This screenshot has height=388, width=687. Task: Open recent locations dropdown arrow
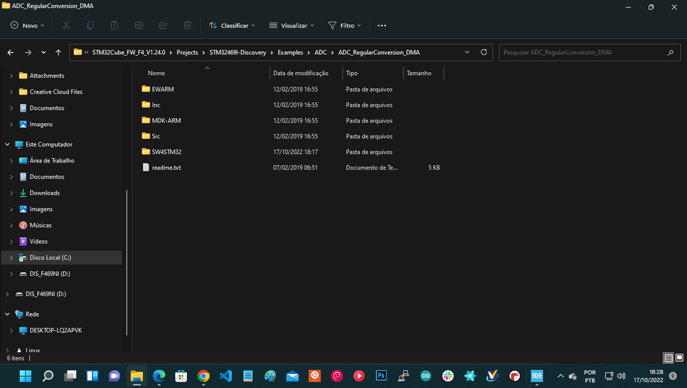pos(43,52)
